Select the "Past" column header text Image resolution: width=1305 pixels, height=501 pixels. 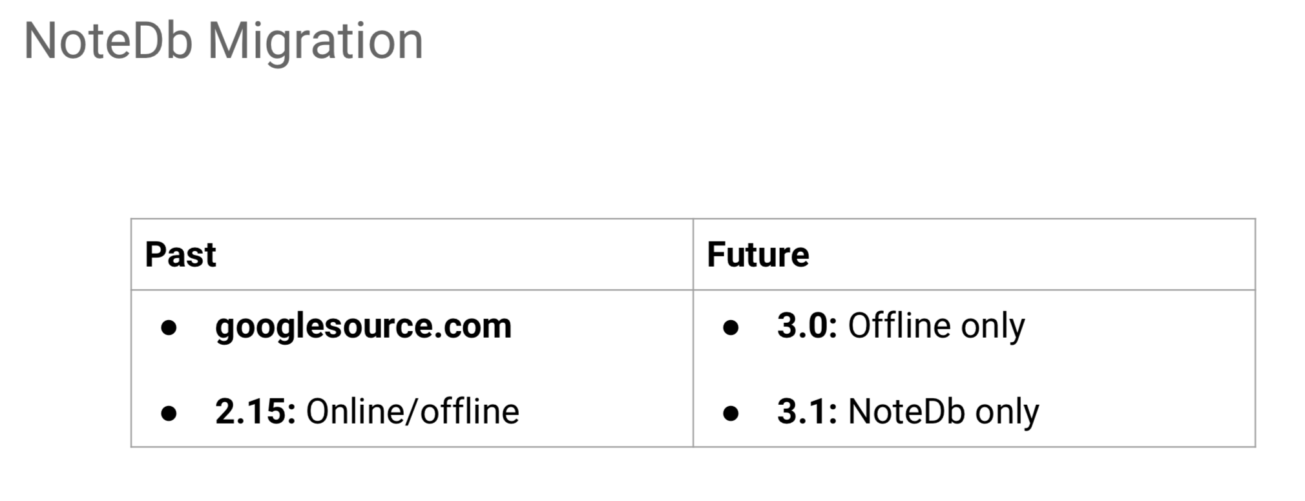[180, 254]
